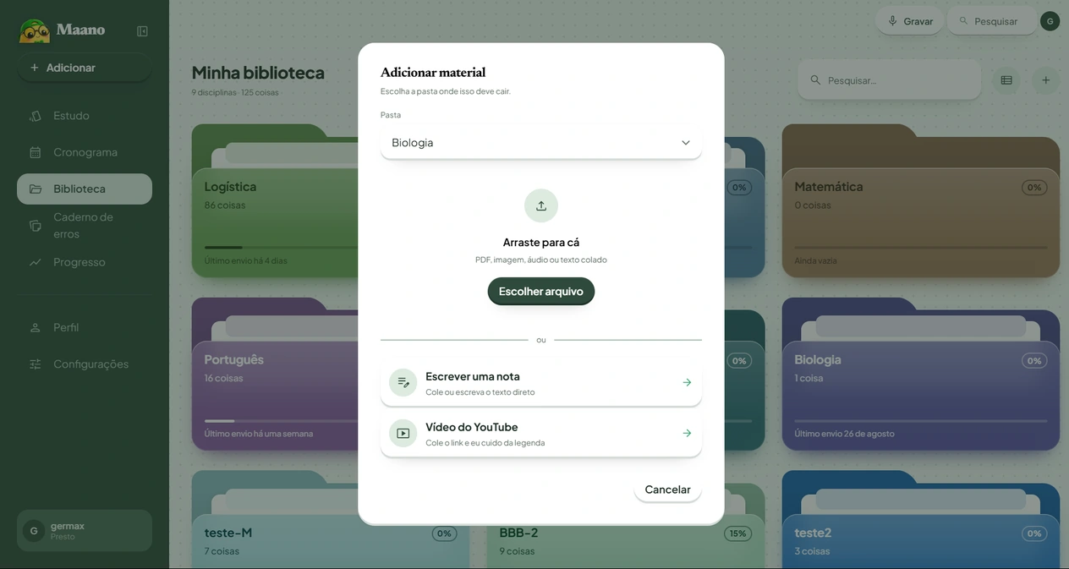Image resolution: width=1069 pixels, height=569 pixels.
Task: Click the library Pesquisar... search box
Action: pyautogui.click(x=890, y=80)
